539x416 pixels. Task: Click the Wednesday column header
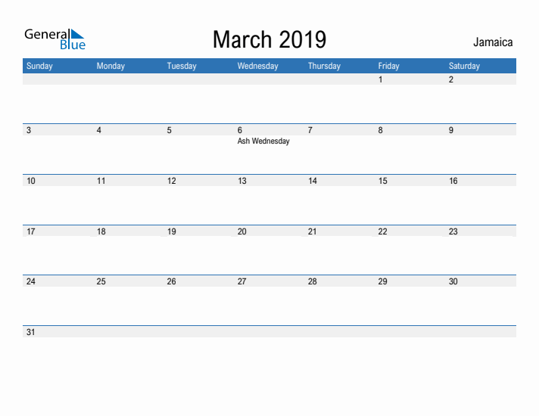click(258, 66)
